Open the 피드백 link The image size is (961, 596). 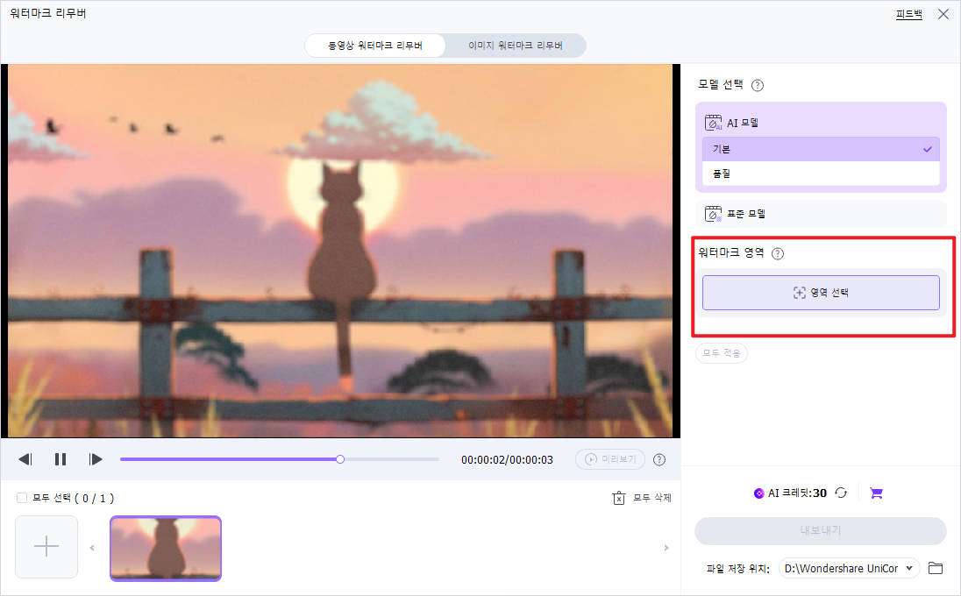click(909, 13)
